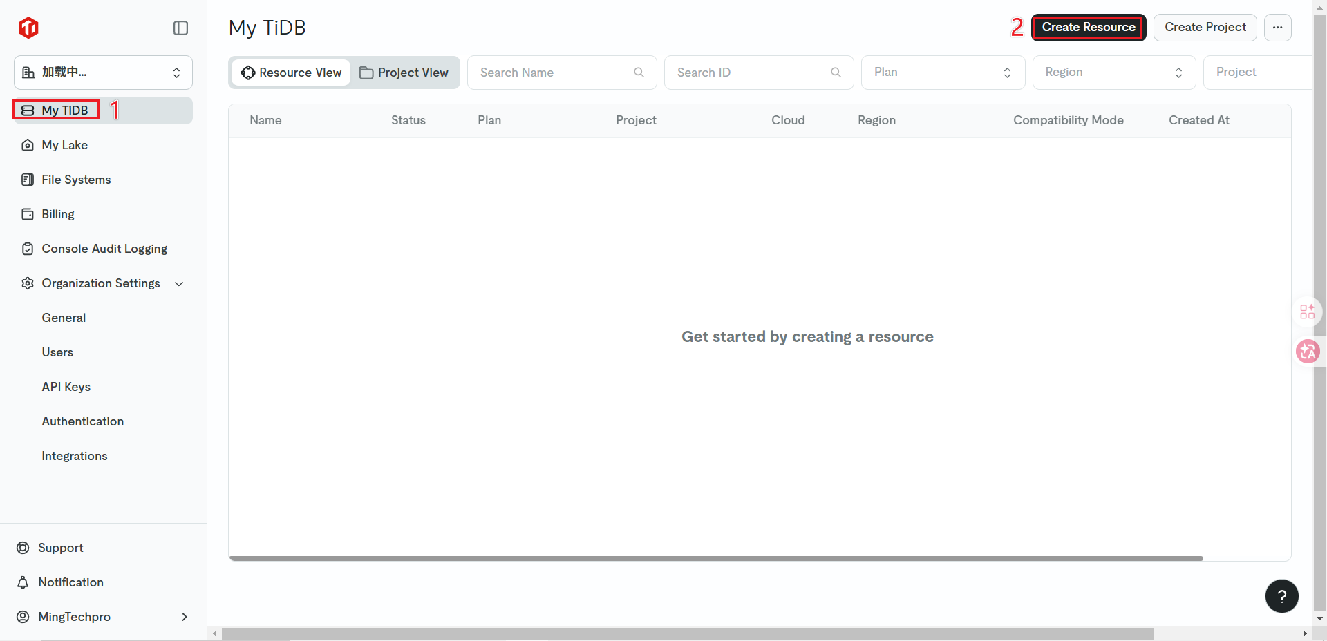Image resolution: width=1327 pixels, height=641 pixels.
Task: Open My TiDB in sidebar
Action: tap(103, 111)
